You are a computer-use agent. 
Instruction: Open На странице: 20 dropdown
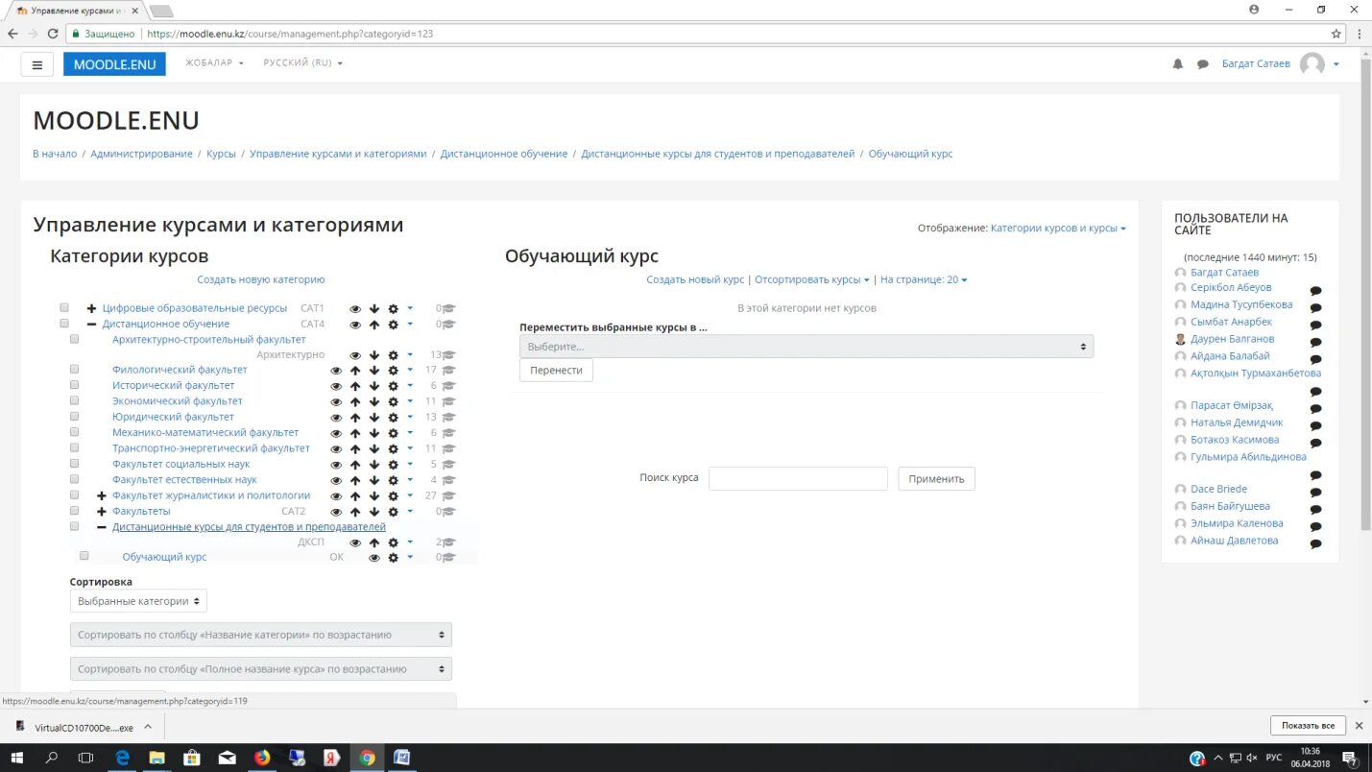point(924,279)
